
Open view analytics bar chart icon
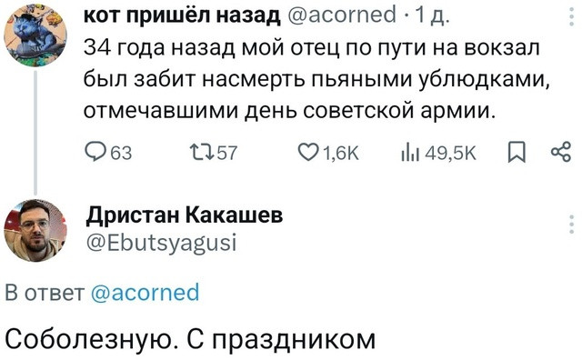pos(410,154)
